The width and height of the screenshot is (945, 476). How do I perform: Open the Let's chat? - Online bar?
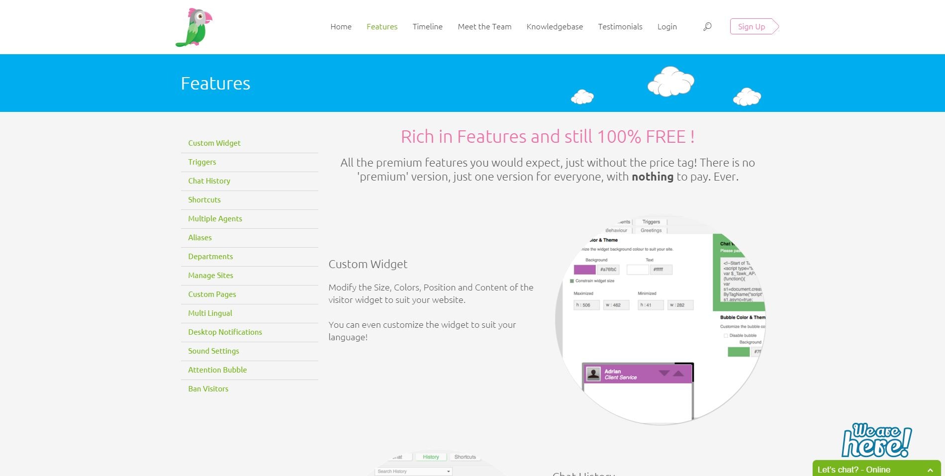pyautogui.click(x=876, y=469)
